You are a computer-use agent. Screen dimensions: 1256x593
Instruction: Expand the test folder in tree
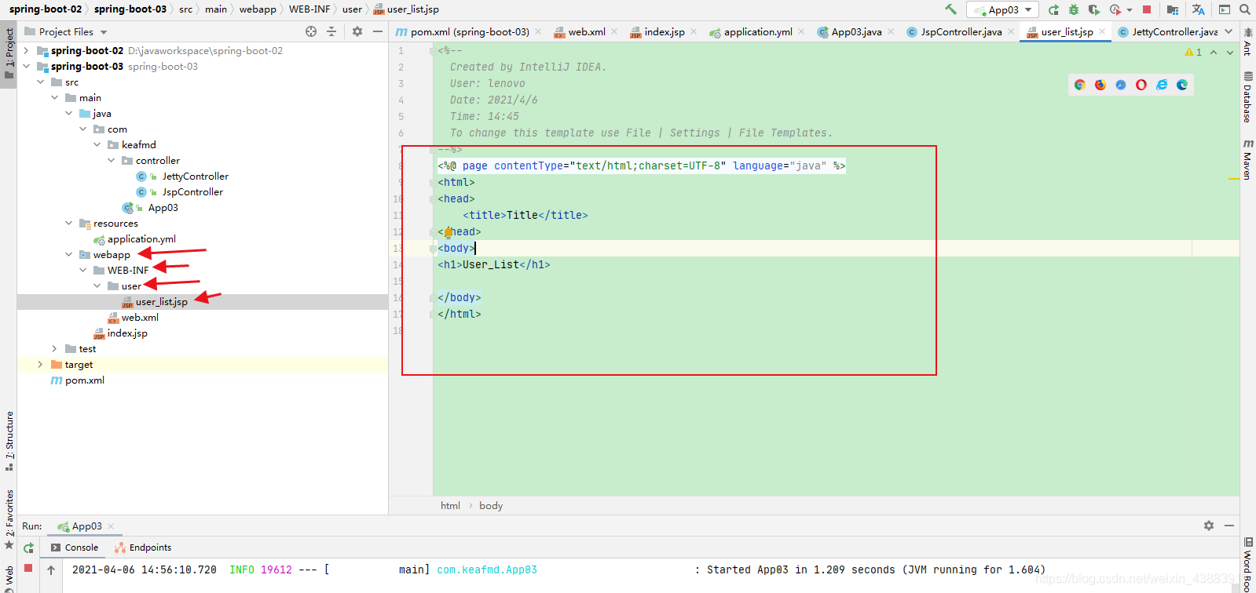click(x=54, y=348)
